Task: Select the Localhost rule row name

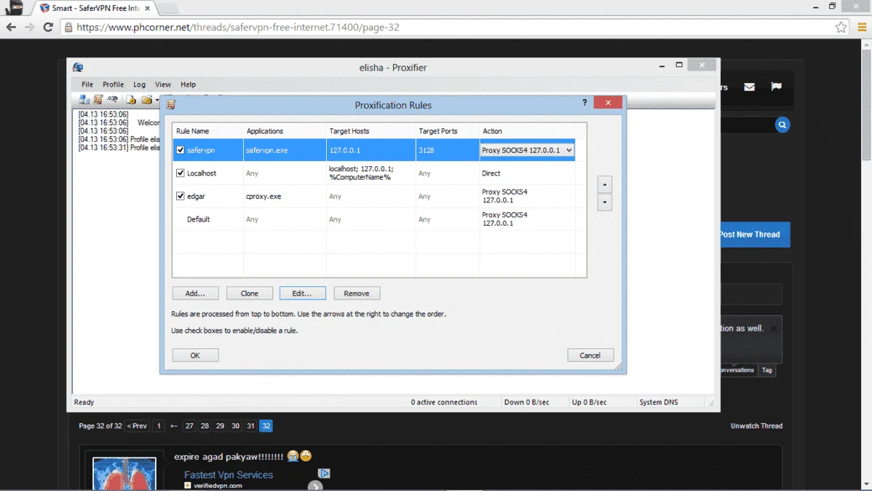Action: pyautogui.click(x=202, y=173)
